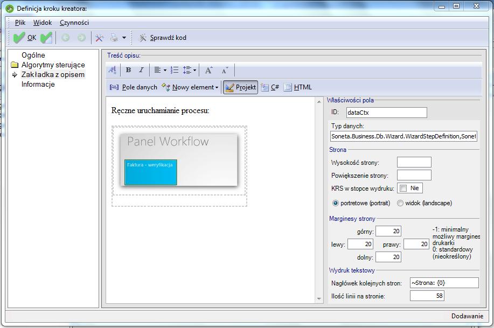Viewport: 494px width, 328px height.
Task: Open Nowy element dropdown
Action: 190,87
